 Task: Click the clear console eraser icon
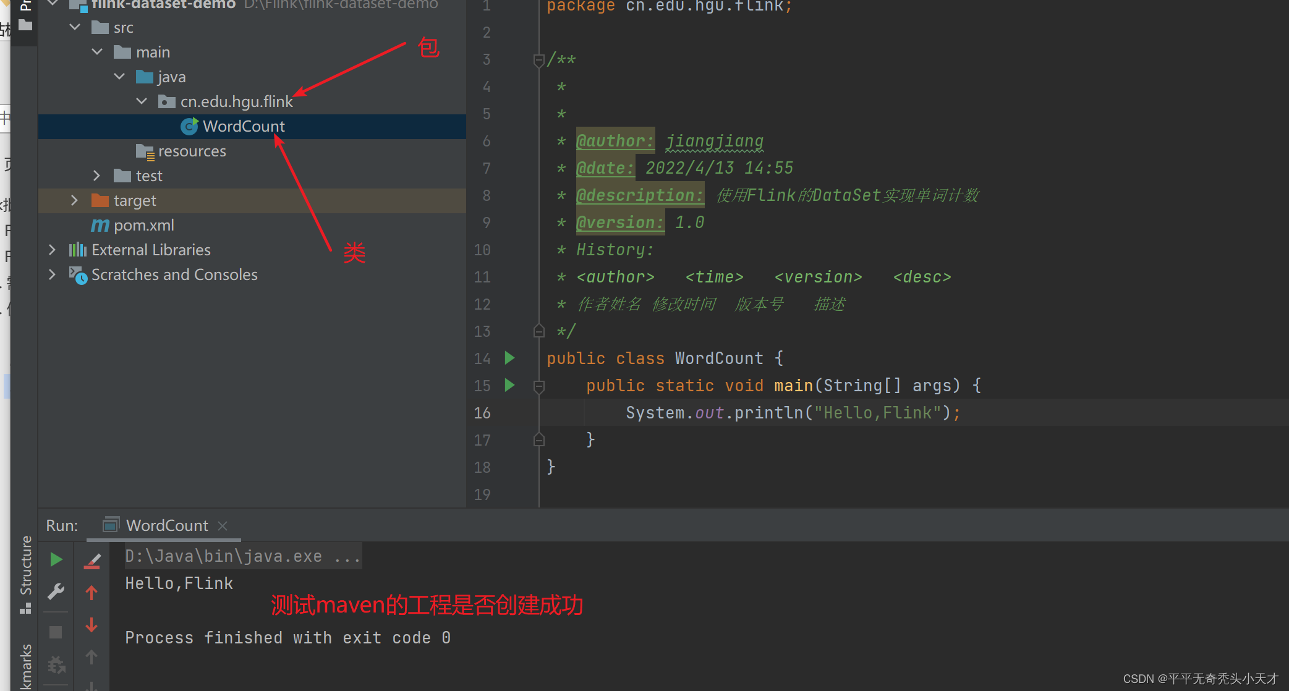pyautogui.click(x=92, y=561)
